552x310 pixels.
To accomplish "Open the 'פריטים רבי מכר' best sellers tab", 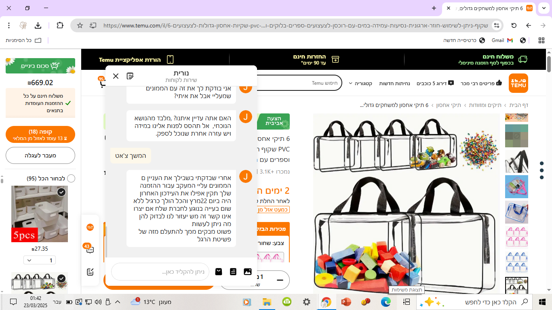I will tap(482, 83).
